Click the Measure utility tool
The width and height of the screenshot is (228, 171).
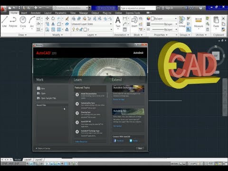(x=199, y=22)
